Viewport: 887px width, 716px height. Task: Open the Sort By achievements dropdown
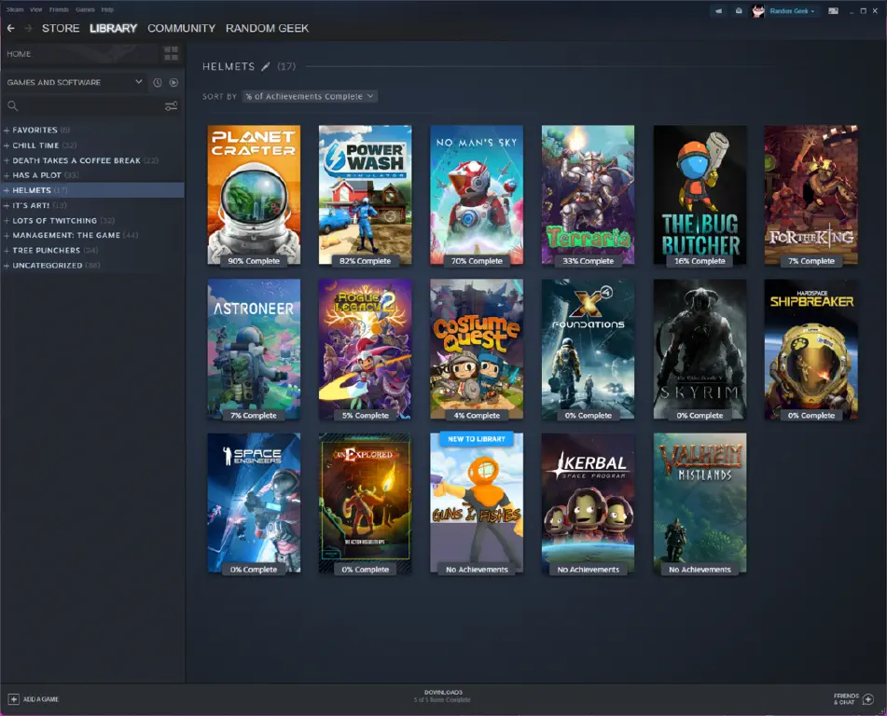(x=308, y=95)
